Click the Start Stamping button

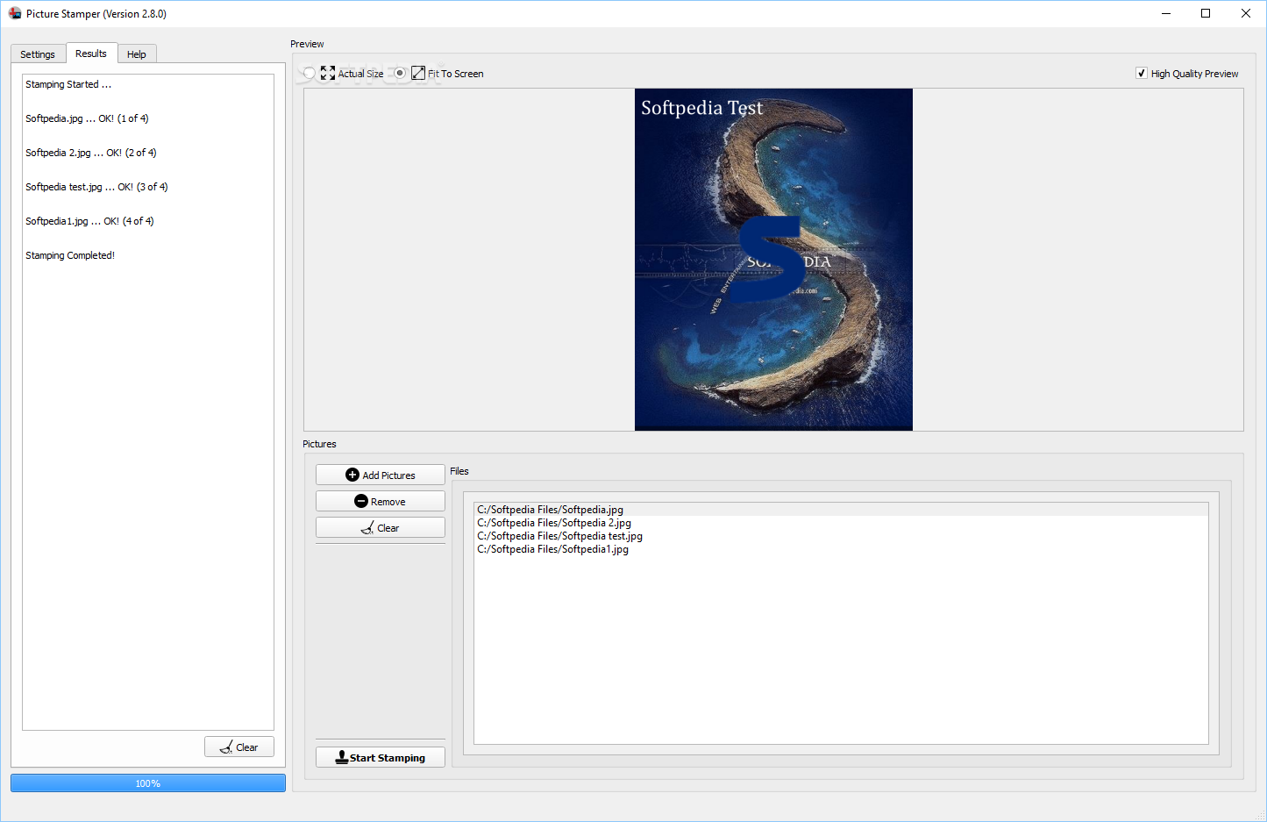[x=381, y=757]
